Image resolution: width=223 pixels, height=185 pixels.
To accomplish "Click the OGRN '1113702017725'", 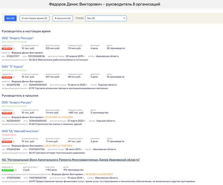I will pos(37,149).
